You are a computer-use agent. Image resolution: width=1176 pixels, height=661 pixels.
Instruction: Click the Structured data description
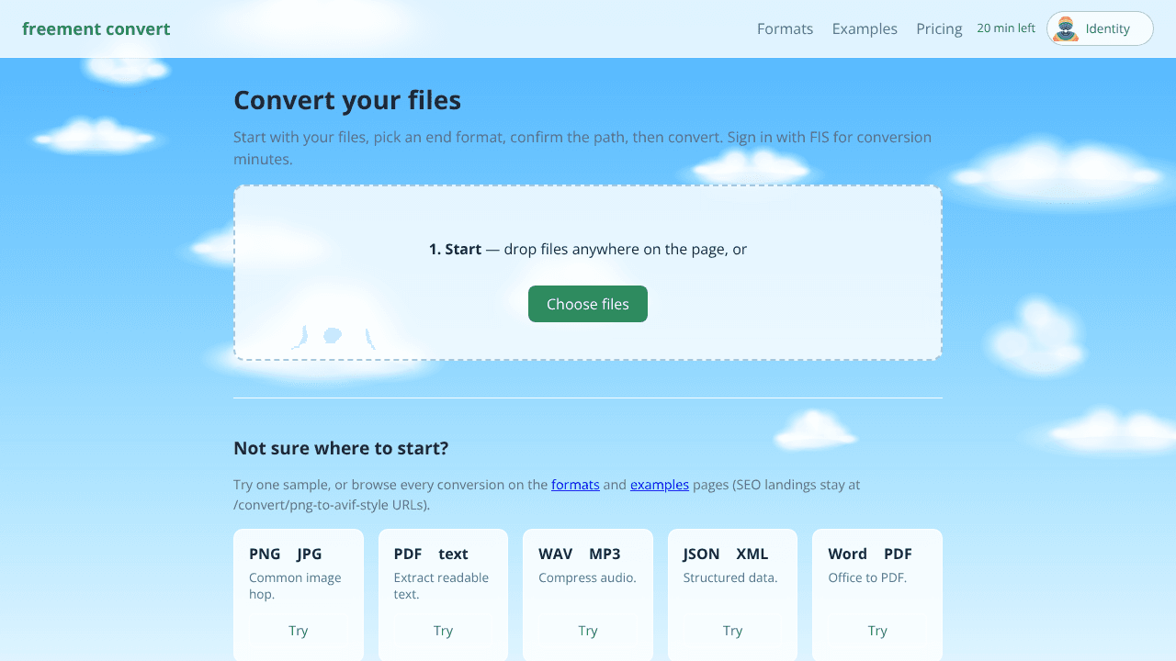tap(730, 577)
